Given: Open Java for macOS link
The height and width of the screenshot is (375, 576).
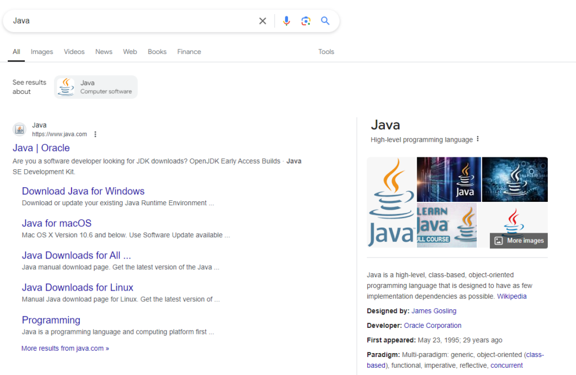Looking at the screenshot, I should point(57,223).
